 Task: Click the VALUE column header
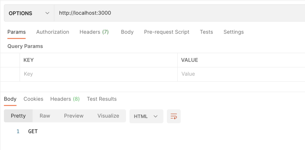coord(189,60)
